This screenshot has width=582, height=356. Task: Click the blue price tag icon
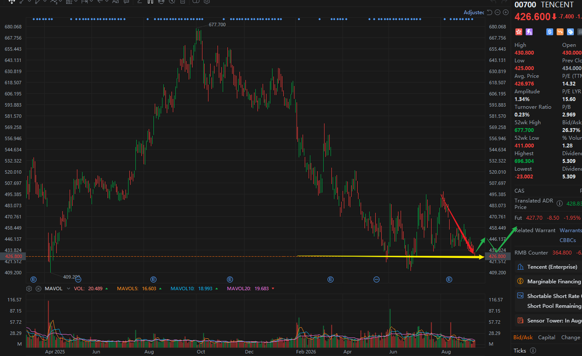click(570, 32)
